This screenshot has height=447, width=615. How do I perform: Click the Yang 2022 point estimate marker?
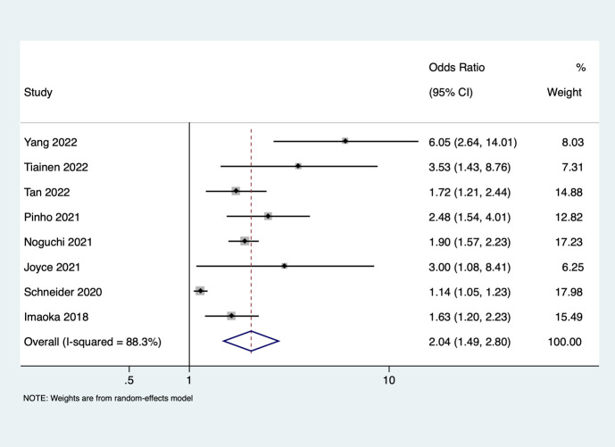pos(345,141)
